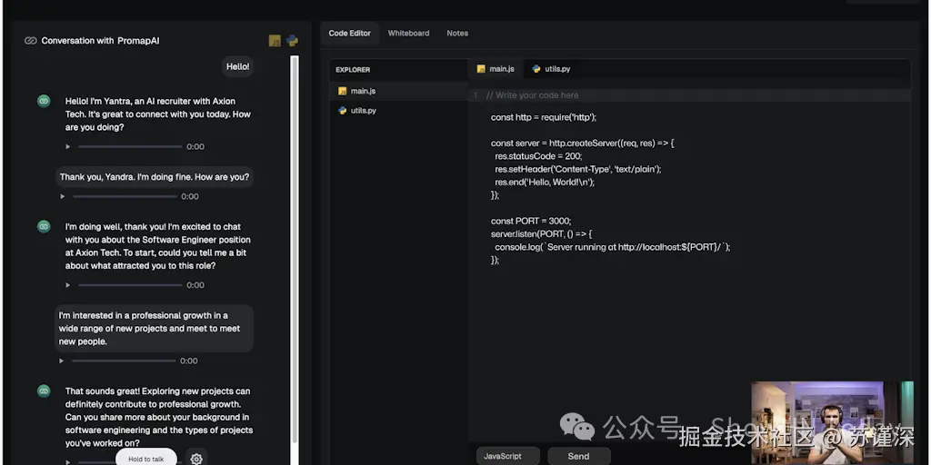
Task: Select the main.js editor tab
Action: coord(496,69)
